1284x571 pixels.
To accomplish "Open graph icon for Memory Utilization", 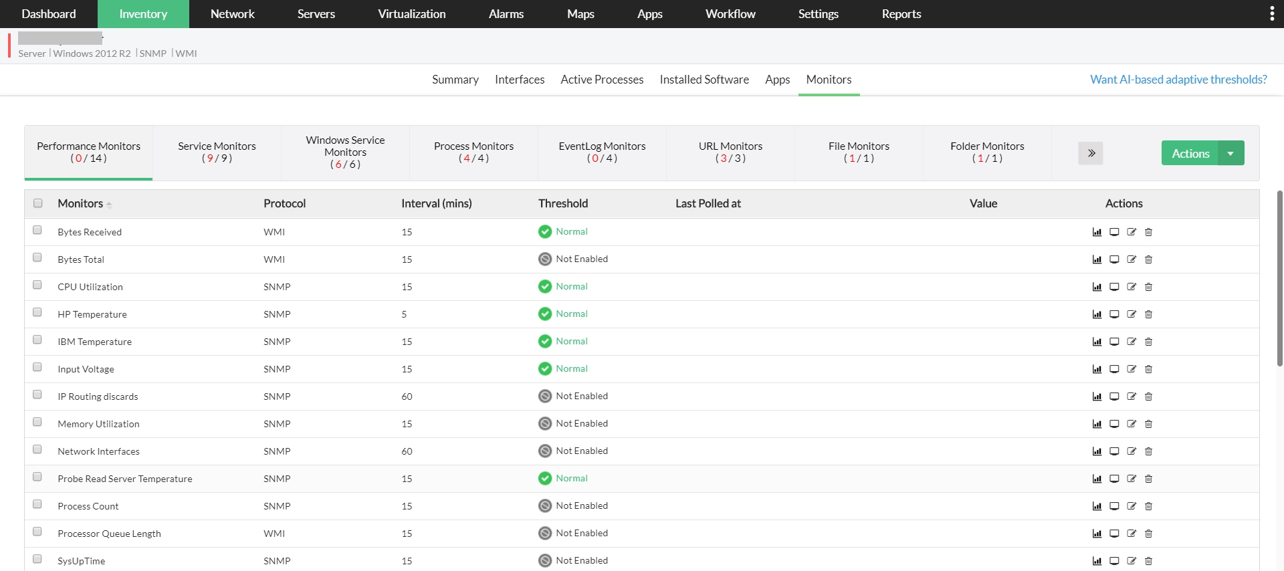I will (1097, 424).
